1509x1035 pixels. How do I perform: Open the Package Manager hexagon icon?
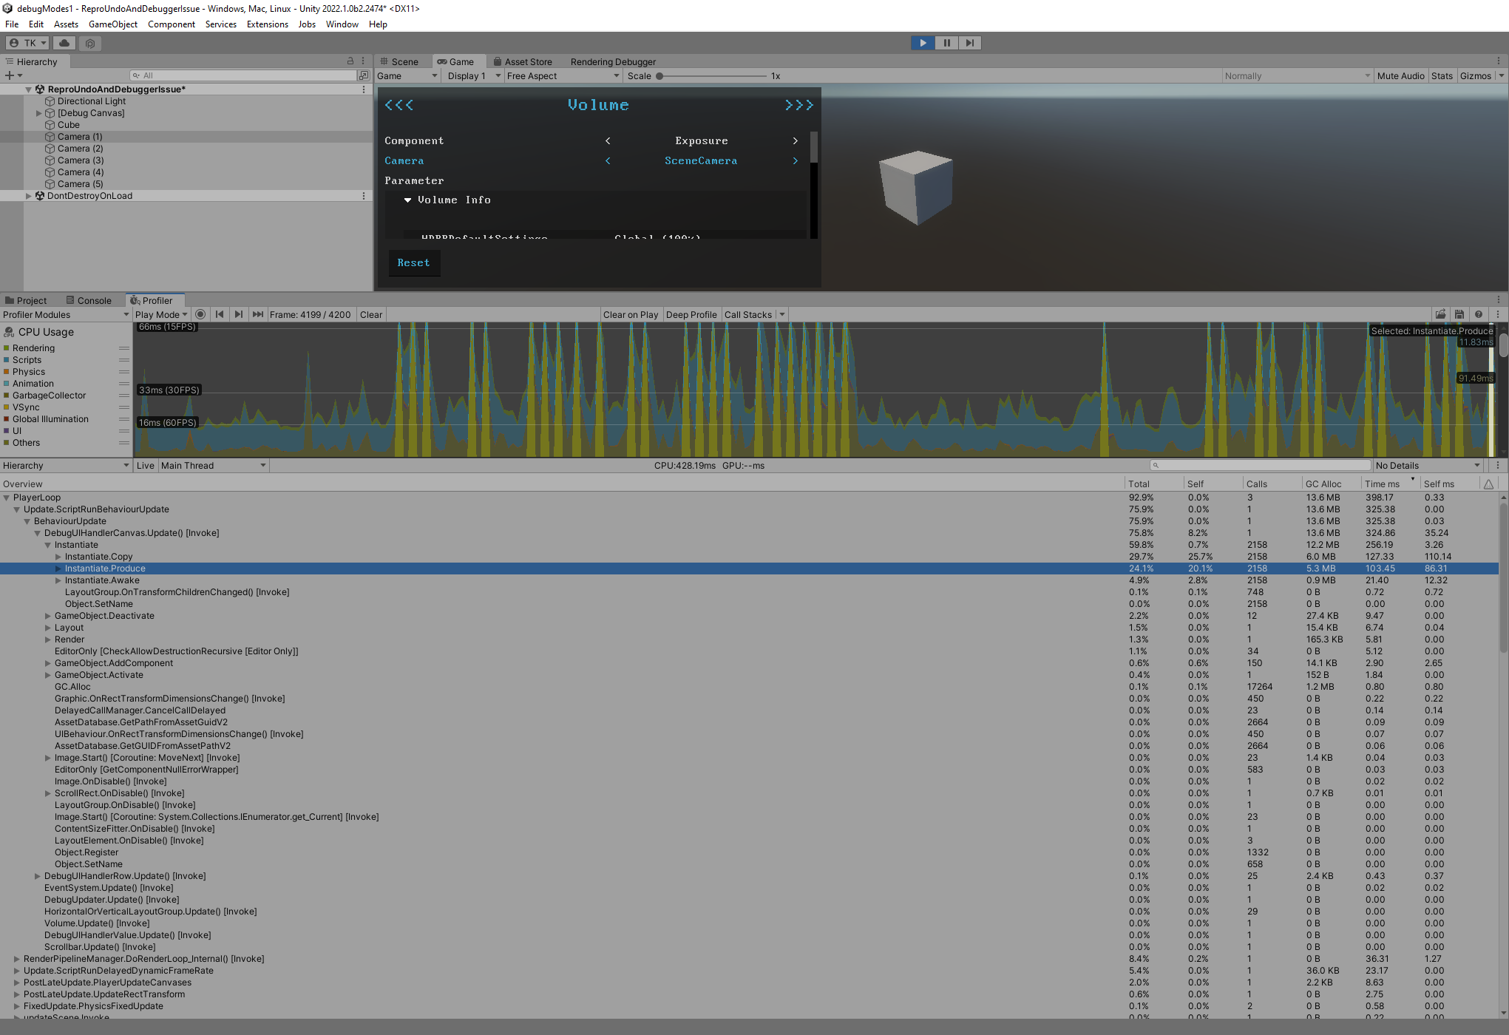[90, 43]
